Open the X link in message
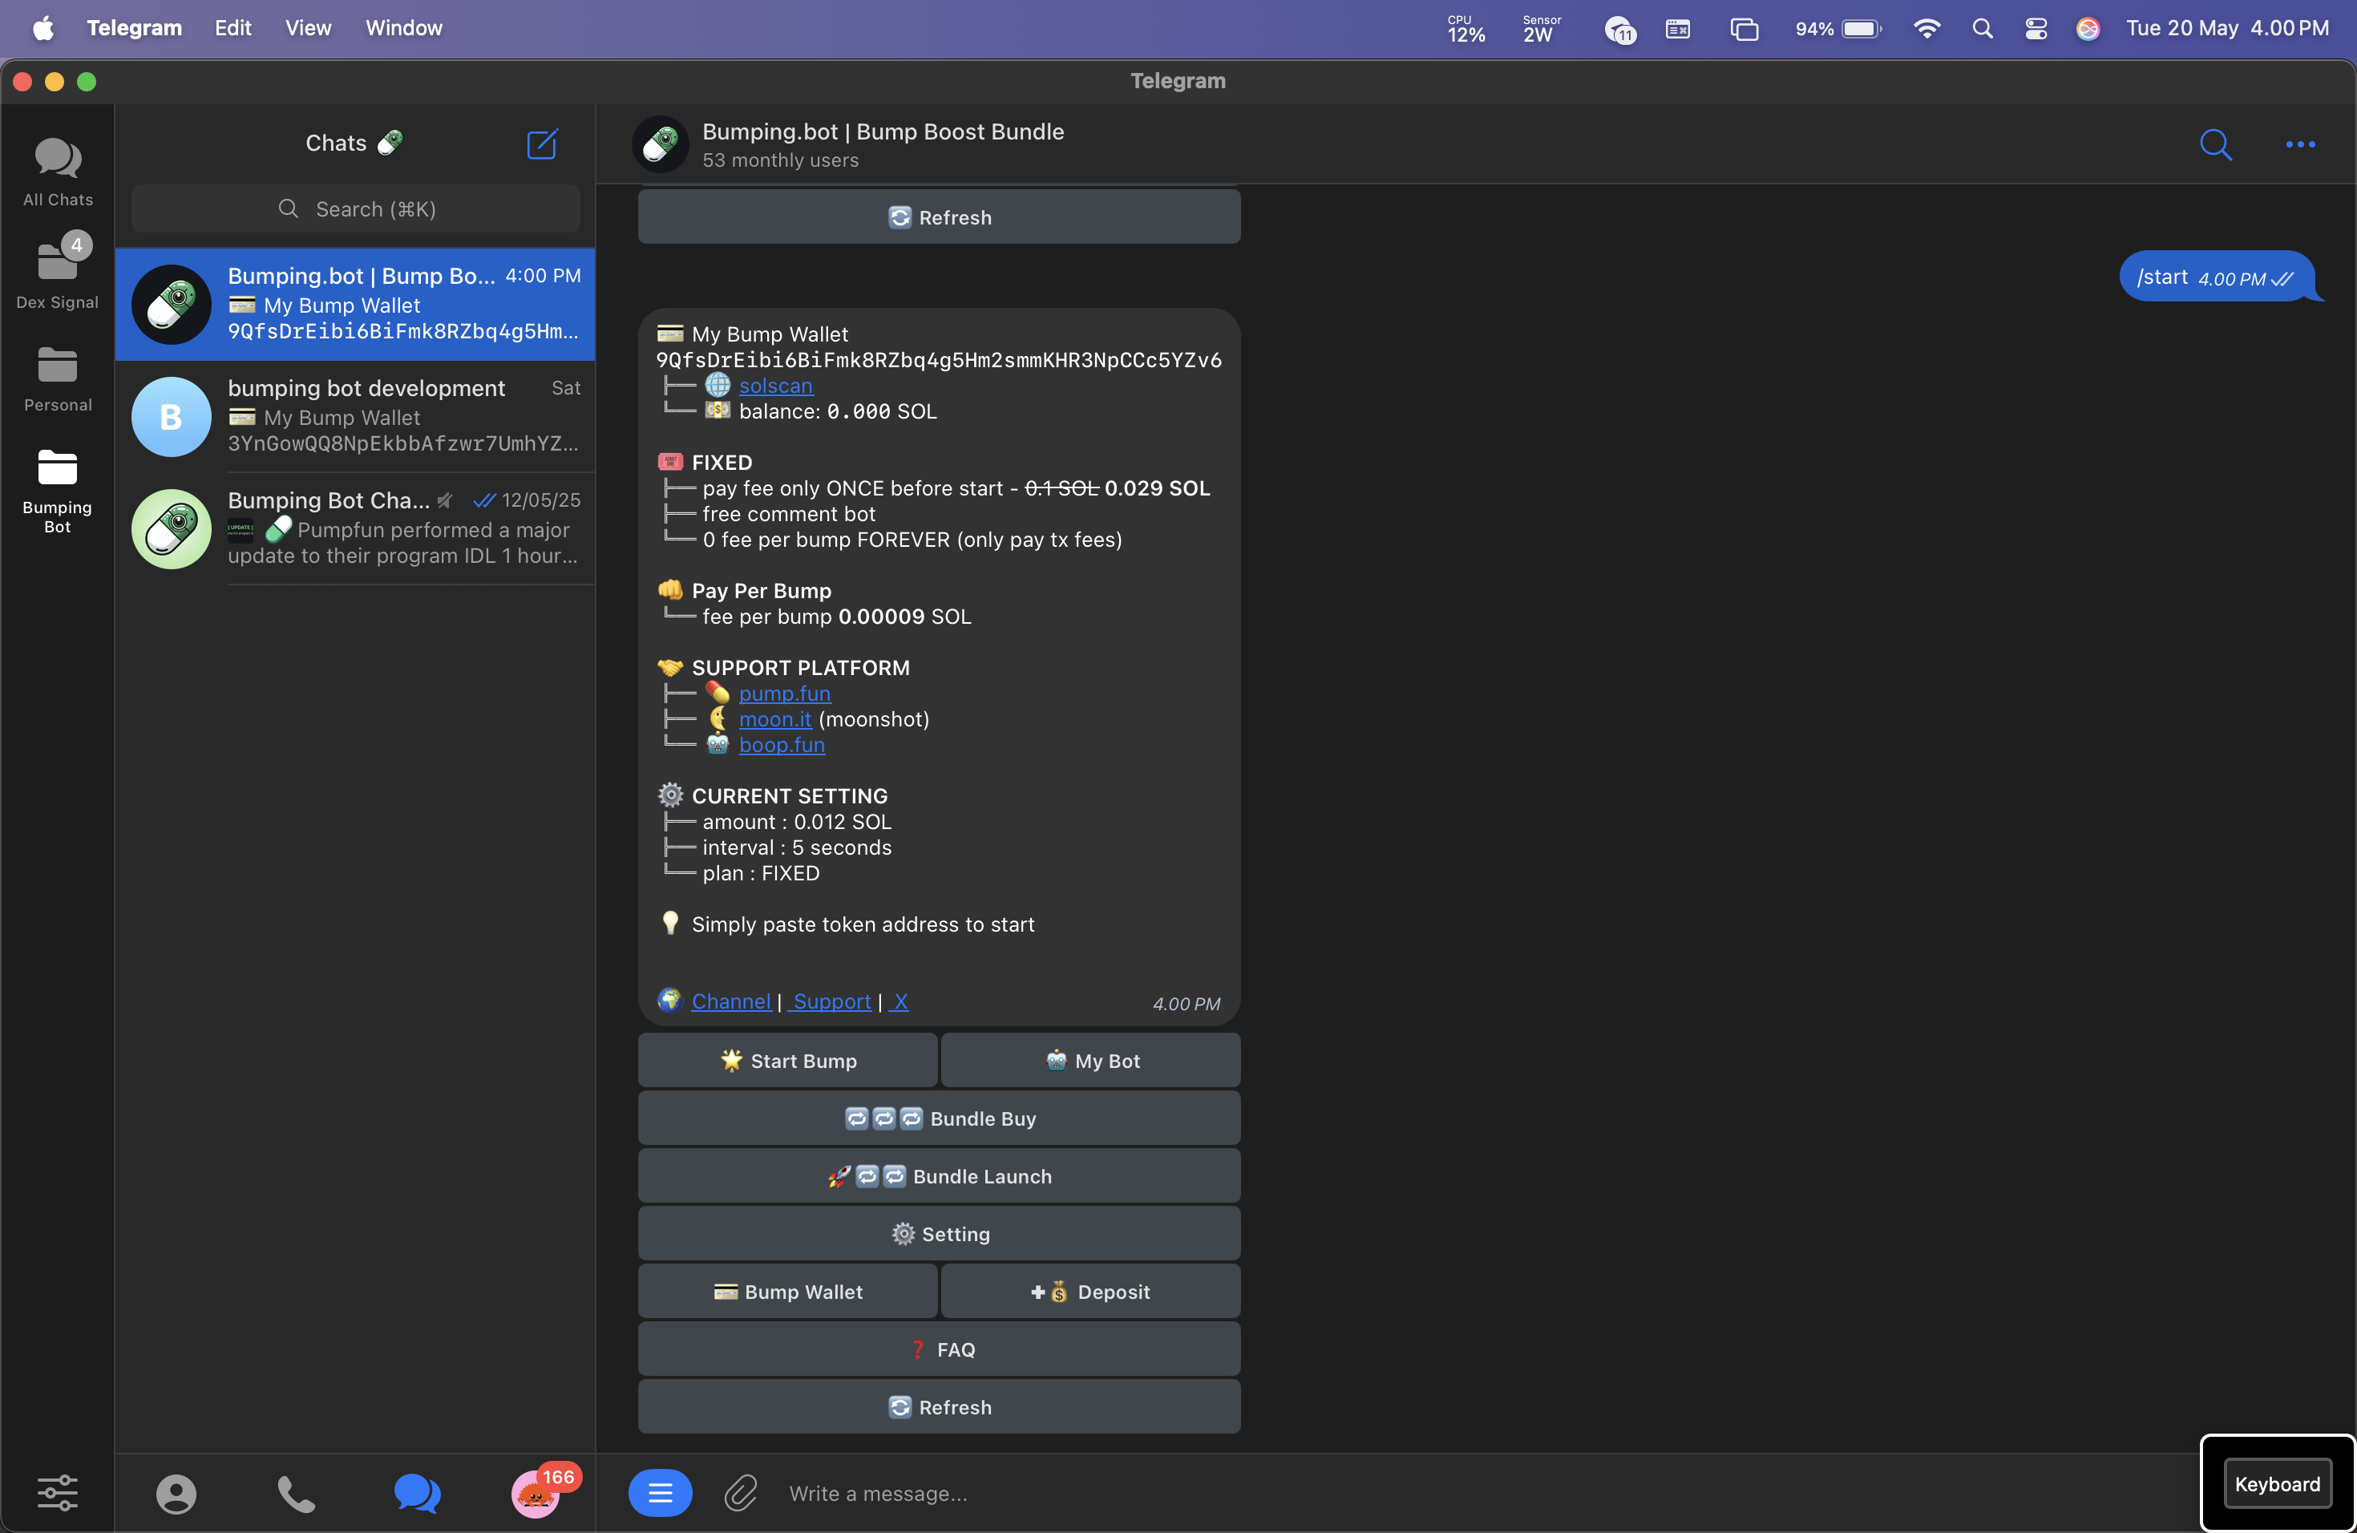Image resolution: width=2357 pixels, height=1533 pixels. tap(900, 1001)
